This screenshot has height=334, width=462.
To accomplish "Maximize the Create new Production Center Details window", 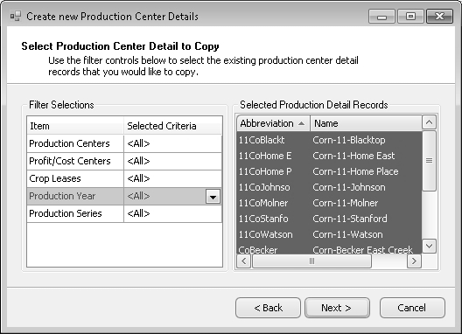I will click(410, 16).
